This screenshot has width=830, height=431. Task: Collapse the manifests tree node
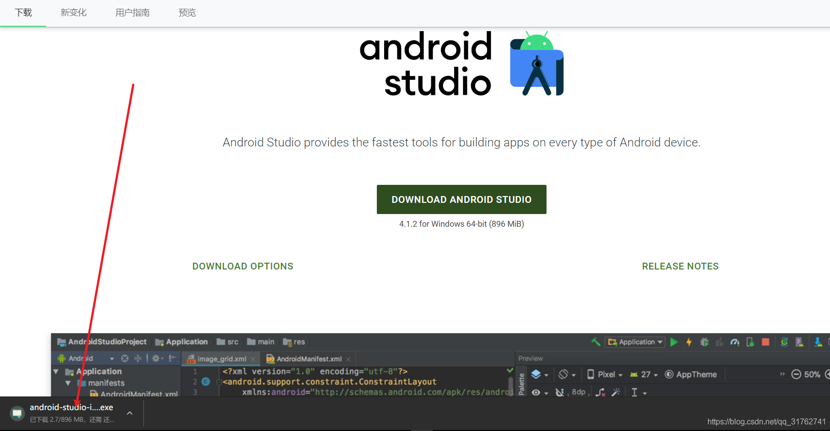68,383
